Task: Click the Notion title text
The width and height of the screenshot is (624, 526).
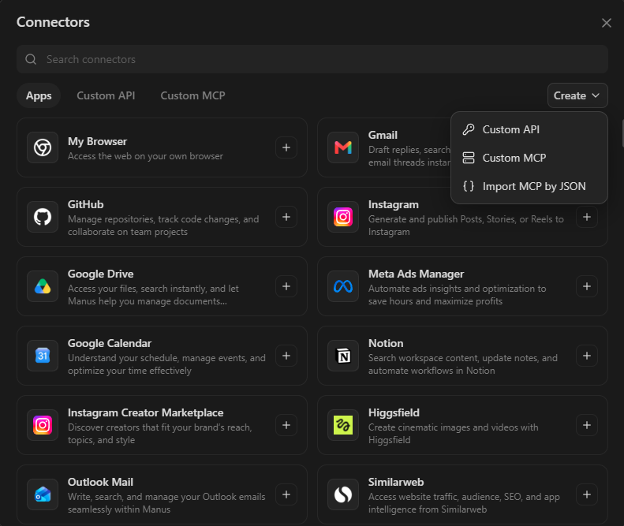Action: tap(386, 343)
